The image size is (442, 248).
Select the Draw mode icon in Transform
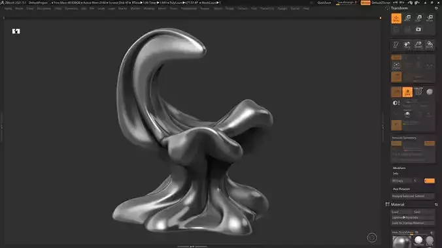click(396, 18)
